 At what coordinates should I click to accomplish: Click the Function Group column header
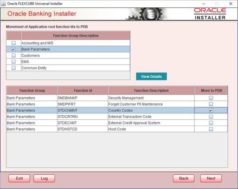(x=32, y=90)
